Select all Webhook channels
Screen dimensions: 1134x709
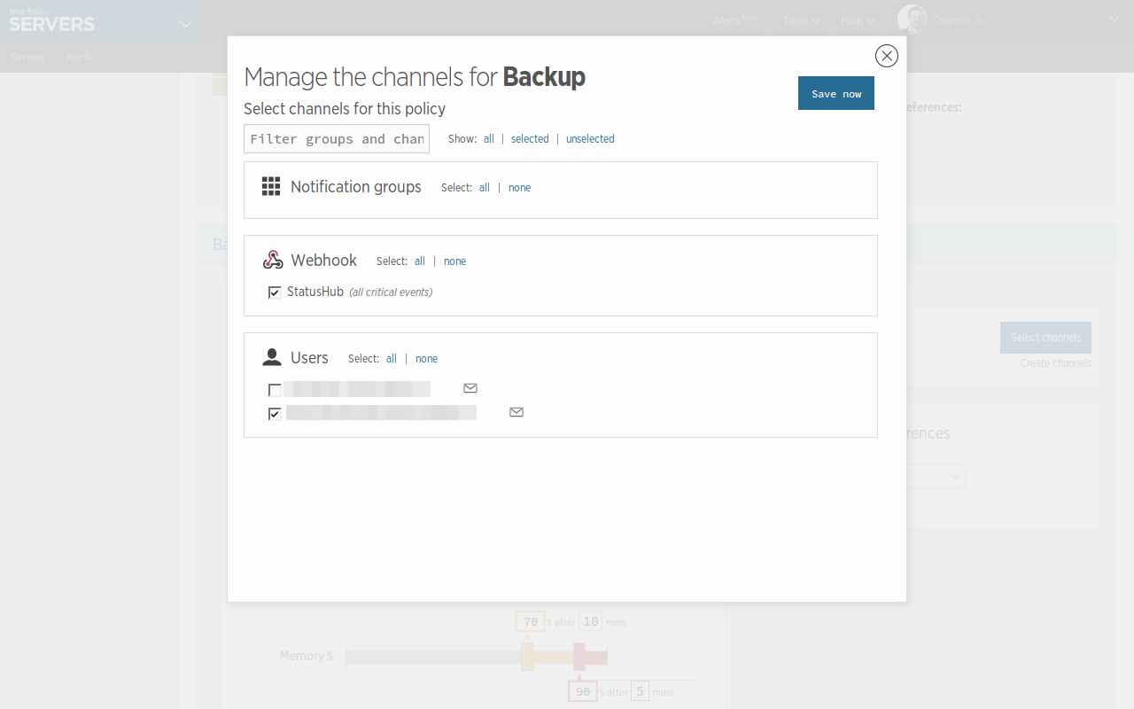click(x=420, y=261)
